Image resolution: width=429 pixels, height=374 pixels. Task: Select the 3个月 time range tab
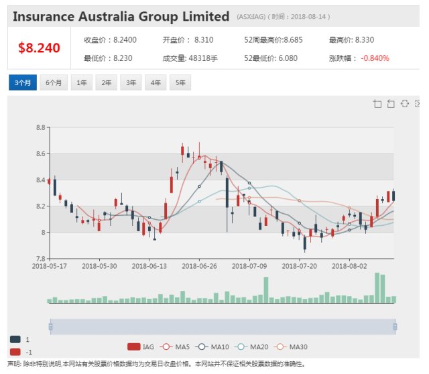click(x=22, y=83)
